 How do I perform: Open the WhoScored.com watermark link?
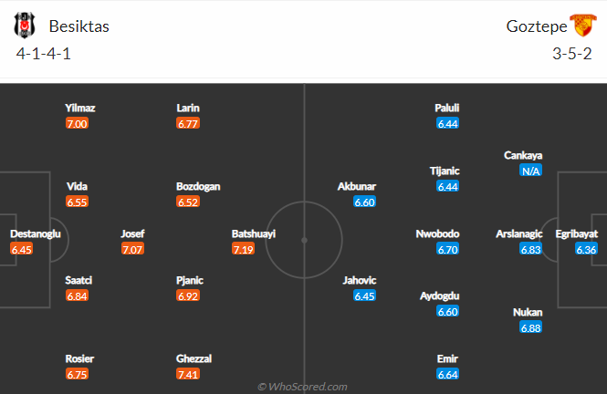(x=302, y=387)
